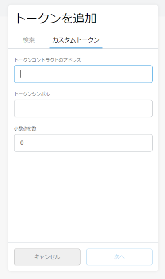Click the right end of トークンシンボル box
This screenshot has height=279, width=165.
click(149, 108)
